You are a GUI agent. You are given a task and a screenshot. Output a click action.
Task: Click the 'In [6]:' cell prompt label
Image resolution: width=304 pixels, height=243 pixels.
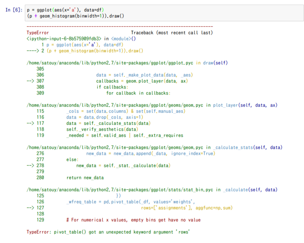[14, 10]
